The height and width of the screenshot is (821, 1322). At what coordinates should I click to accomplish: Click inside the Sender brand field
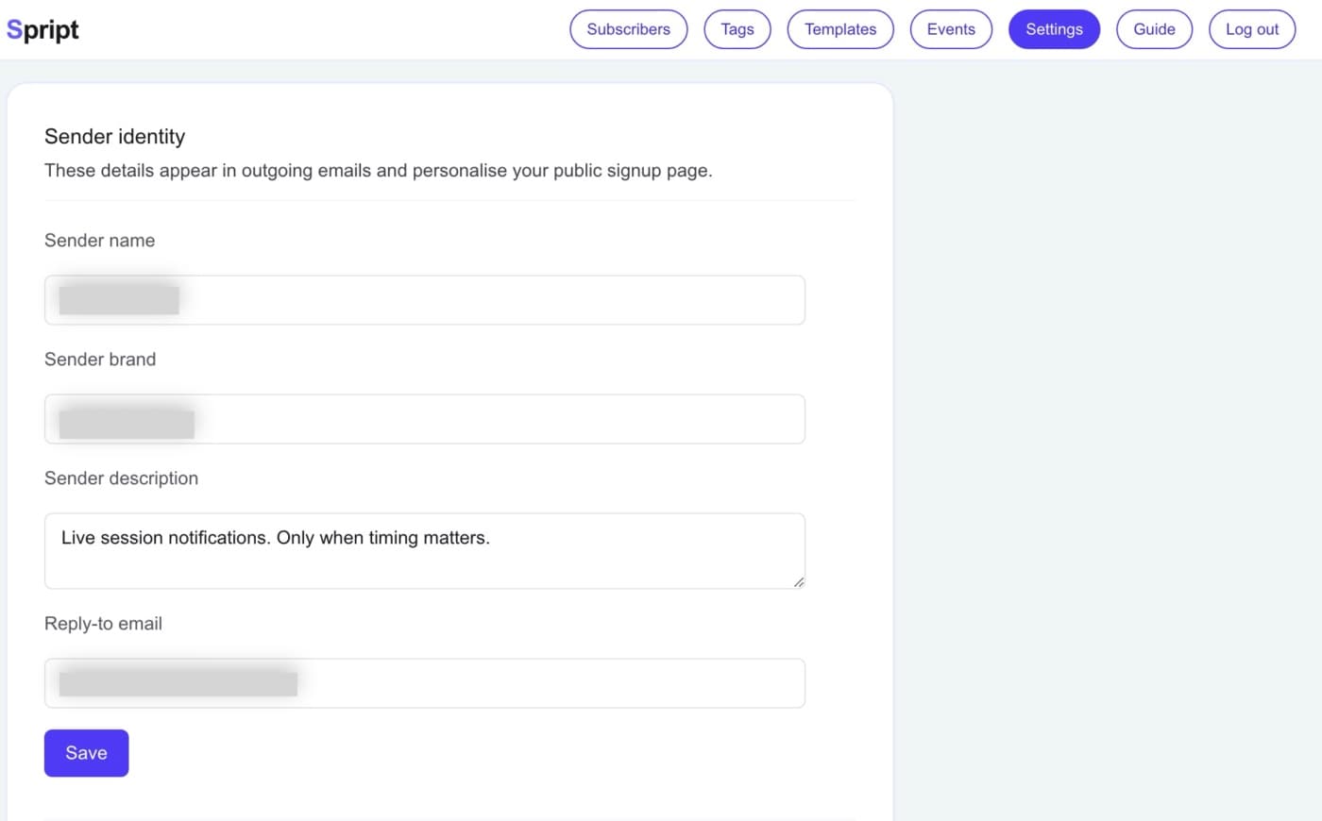[424, 418]
